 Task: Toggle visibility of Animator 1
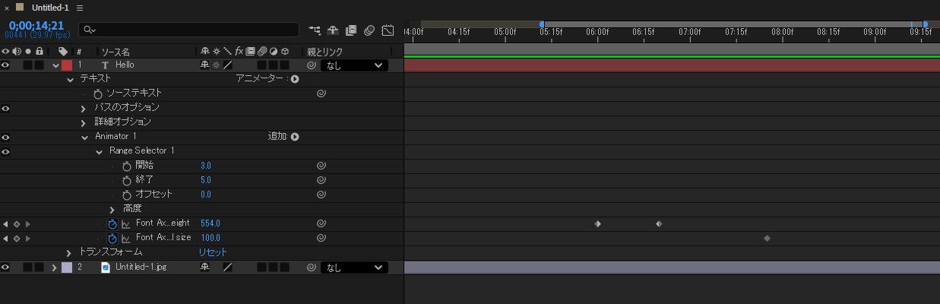pos(5,138)
